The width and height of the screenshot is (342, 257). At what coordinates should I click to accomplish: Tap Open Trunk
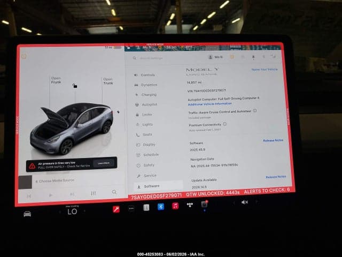click(108, 81)
